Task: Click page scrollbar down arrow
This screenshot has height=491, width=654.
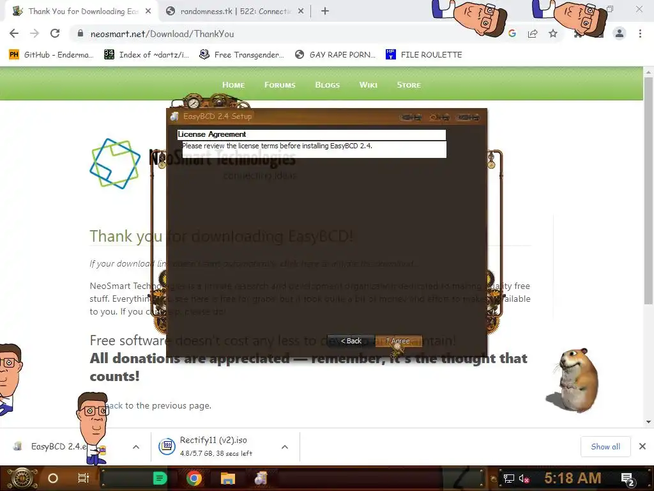Action: pyautogui.click(x=648, y=422)
